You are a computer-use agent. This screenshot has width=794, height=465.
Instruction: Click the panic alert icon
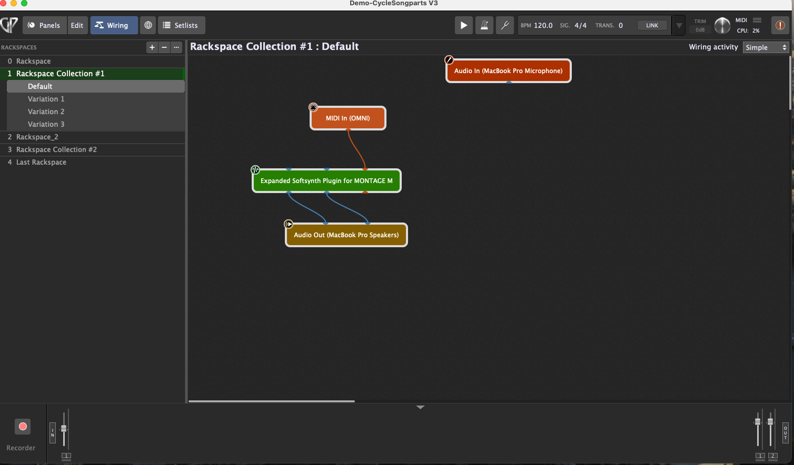[x=780, y=25]
